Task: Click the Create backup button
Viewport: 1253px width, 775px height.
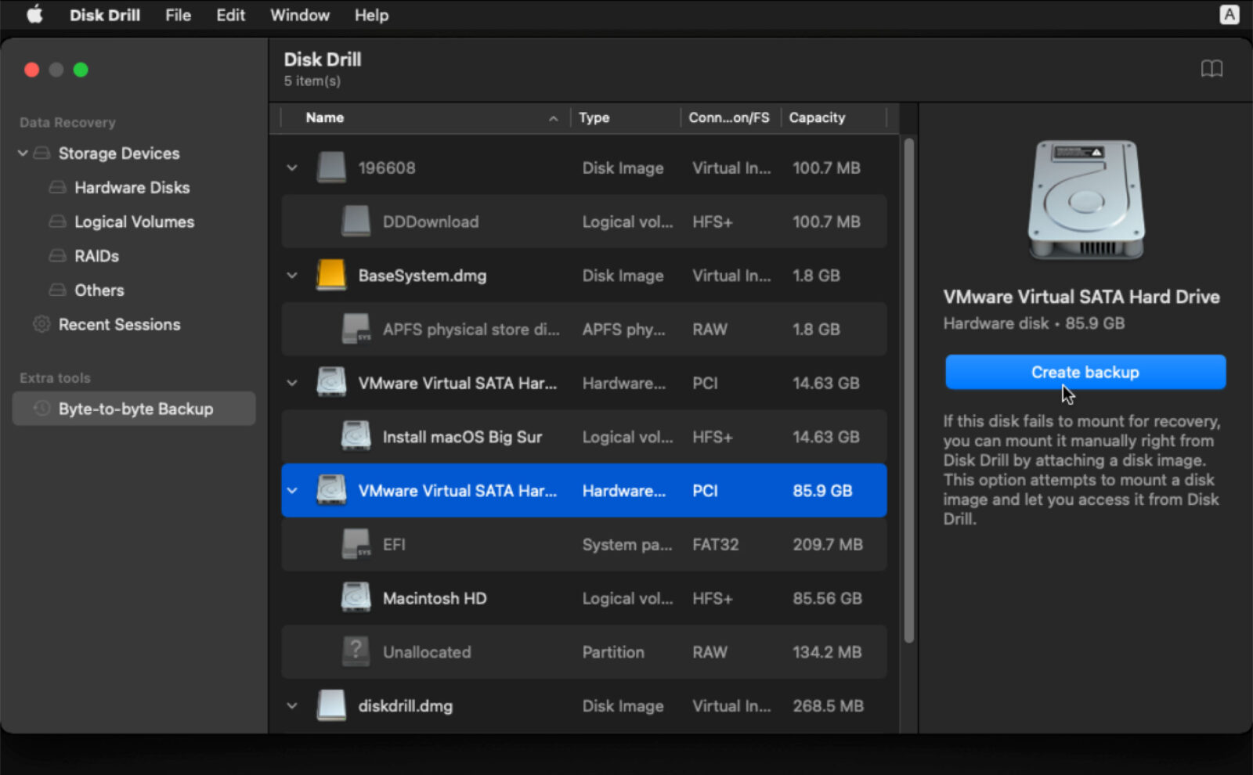Action: coord(1085,372)
